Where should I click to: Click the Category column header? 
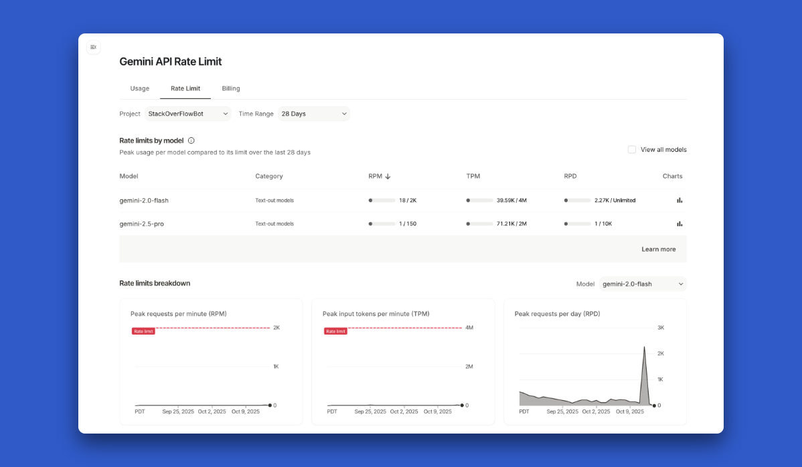click(269, 176)
